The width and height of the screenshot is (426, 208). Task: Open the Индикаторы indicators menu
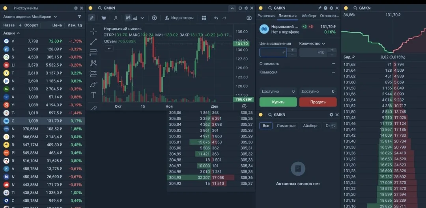tap(179, 18)
